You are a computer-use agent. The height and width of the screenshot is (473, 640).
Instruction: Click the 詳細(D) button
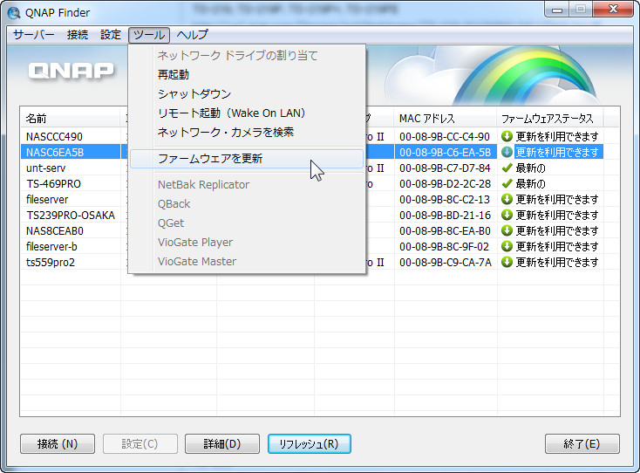coord(222,443)
